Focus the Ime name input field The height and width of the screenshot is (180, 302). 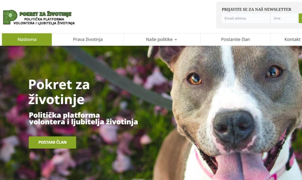coord(284,18)
